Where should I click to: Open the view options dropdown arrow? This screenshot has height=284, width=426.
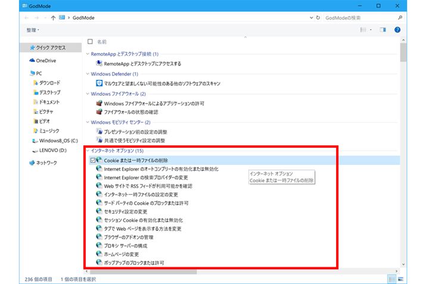point(371,30)
